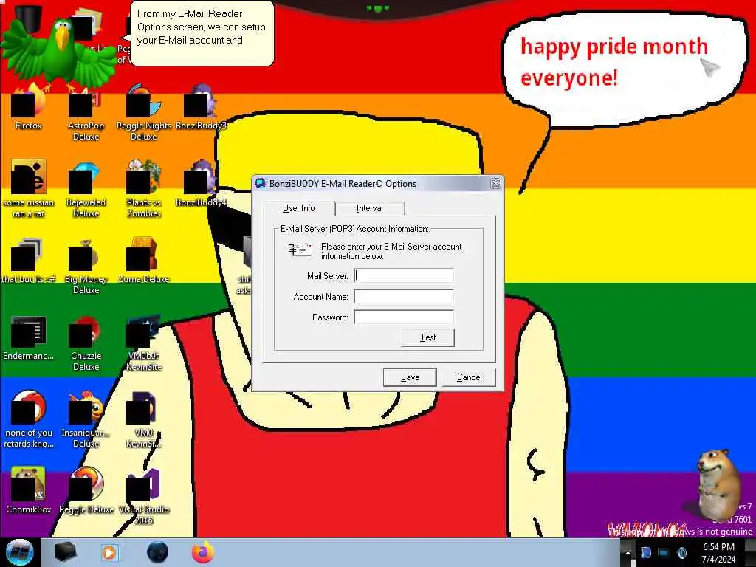Select the BonziBuddy4 desktop icon

(201, 183)
